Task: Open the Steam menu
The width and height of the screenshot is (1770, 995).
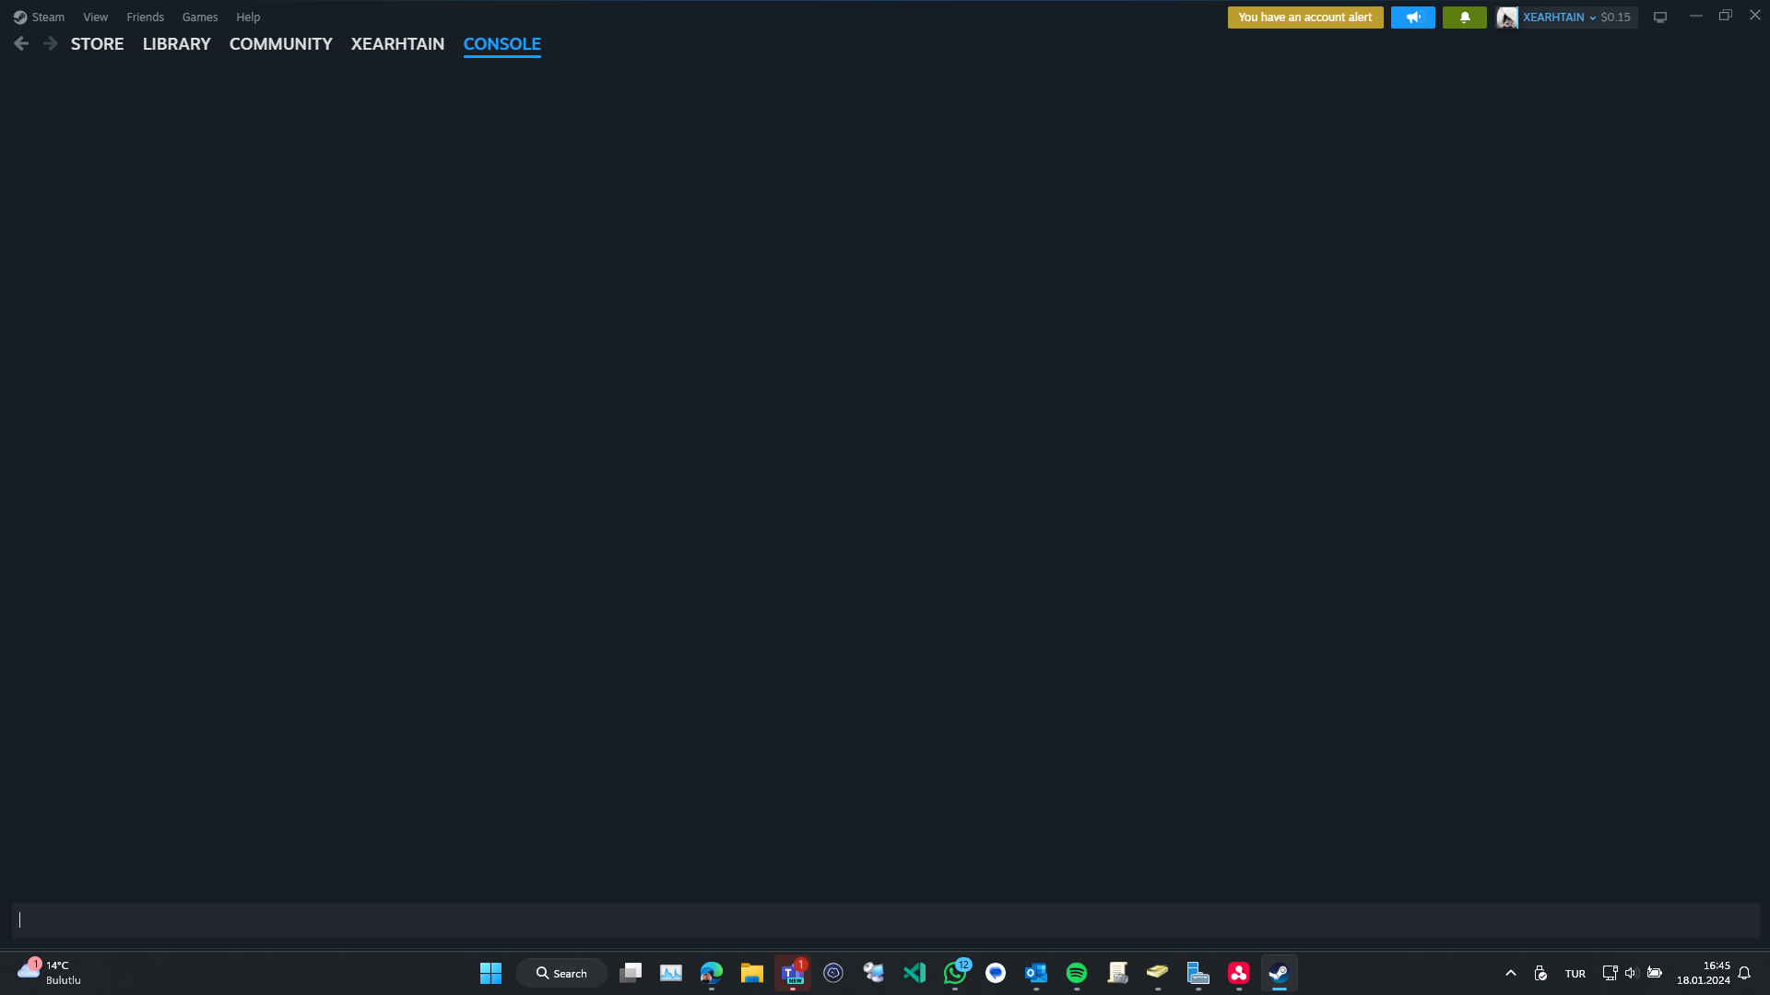Action: point(40,18)
